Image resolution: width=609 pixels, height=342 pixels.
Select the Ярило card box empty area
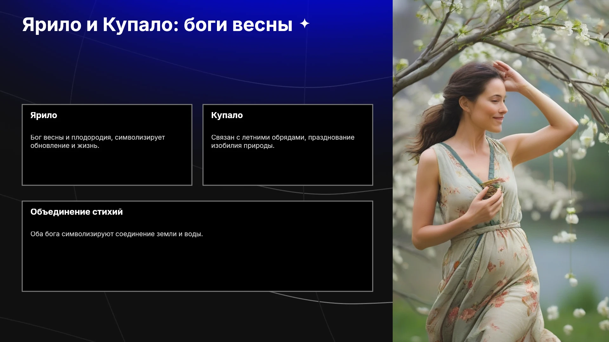click(107, 167)
